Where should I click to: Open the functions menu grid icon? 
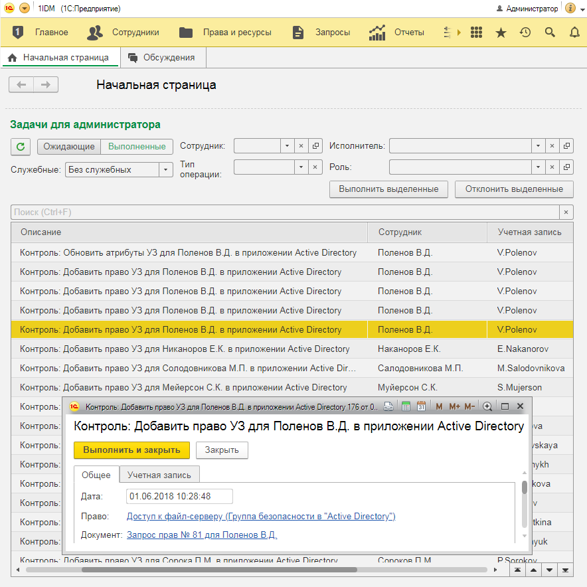(x=475, y=33)
